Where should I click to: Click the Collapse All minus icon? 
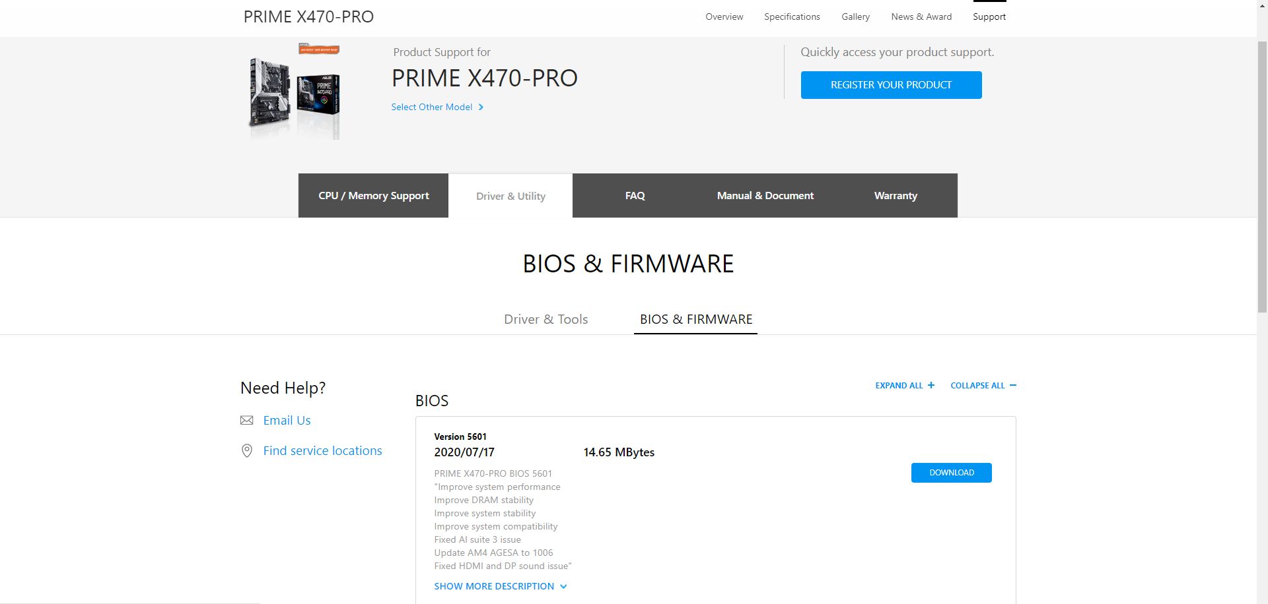pos(1012,385)
